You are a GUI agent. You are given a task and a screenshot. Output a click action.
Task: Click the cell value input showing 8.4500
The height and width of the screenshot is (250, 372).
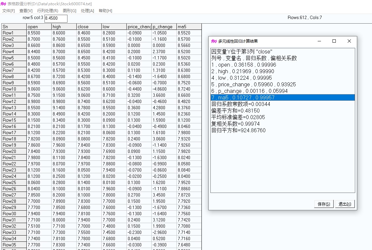click(56, 18)
